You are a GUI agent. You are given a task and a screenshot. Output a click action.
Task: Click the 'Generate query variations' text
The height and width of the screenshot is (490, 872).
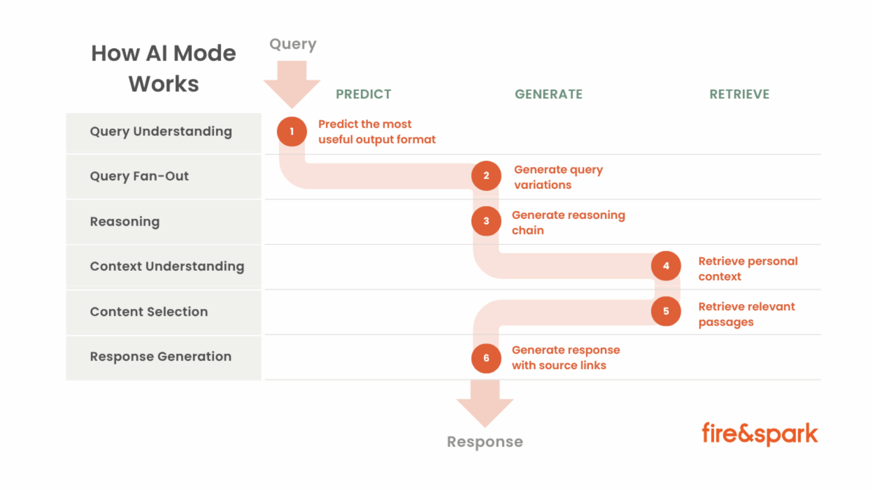558,177
